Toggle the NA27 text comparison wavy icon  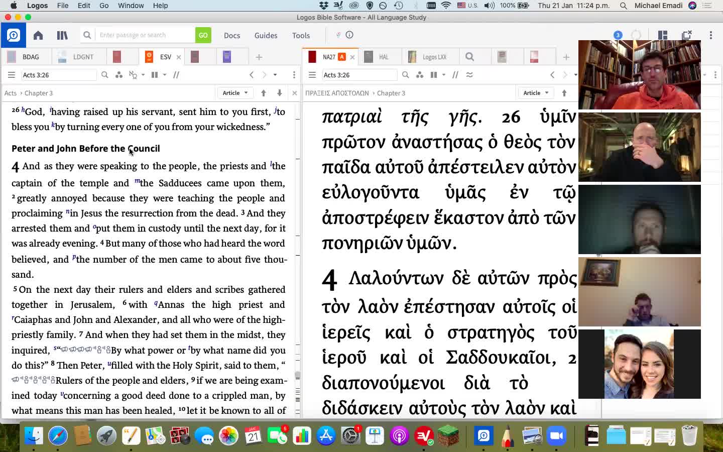tap(469, 75)
